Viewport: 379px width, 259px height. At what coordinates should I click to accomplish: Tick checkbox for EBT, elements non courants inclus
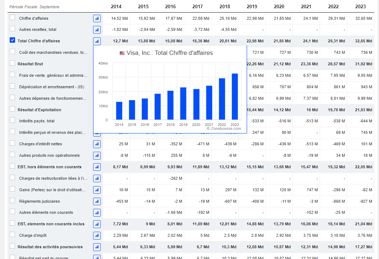point(13,223)
